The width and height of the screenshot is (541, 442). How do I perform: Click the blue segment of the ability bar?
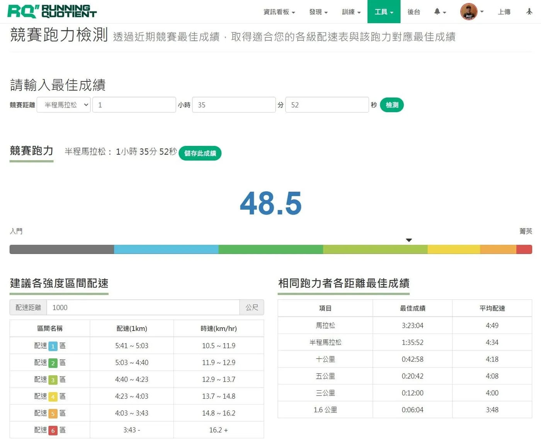tap(166, 249)
